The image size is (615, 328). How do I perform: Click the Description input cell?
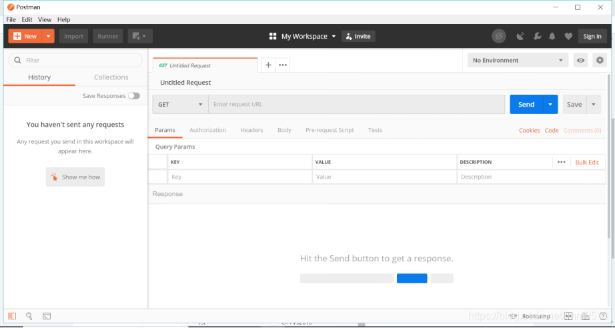(x=532, y=177)
